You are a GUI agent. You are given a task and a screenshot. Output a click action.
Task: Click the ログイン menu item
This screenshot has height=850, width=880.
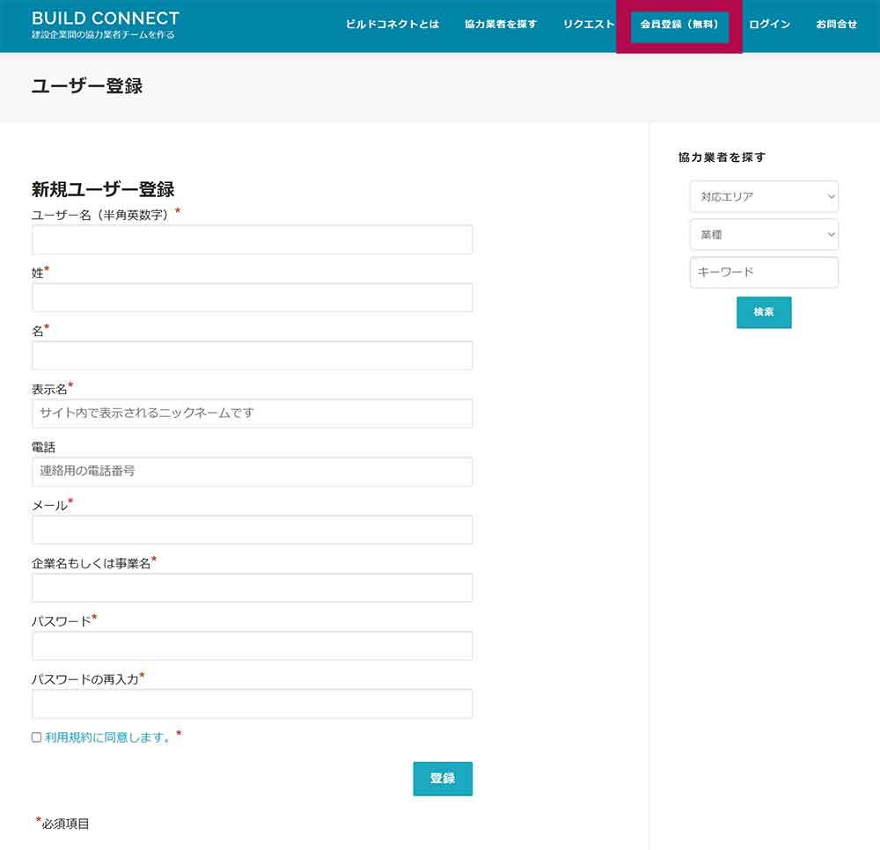pos(769,25)
